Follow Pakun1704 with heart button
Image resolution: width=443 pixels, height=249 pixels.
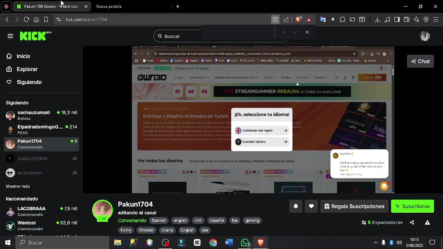pyautogui.click(x=311, y=206)
